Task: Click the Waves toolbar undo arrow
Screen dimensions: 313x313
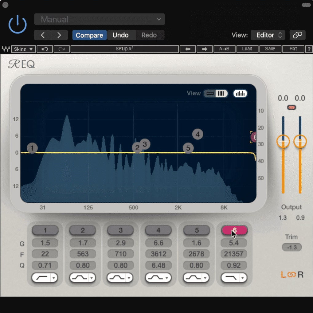Action: pyautogui.click(x=45, y=49)
